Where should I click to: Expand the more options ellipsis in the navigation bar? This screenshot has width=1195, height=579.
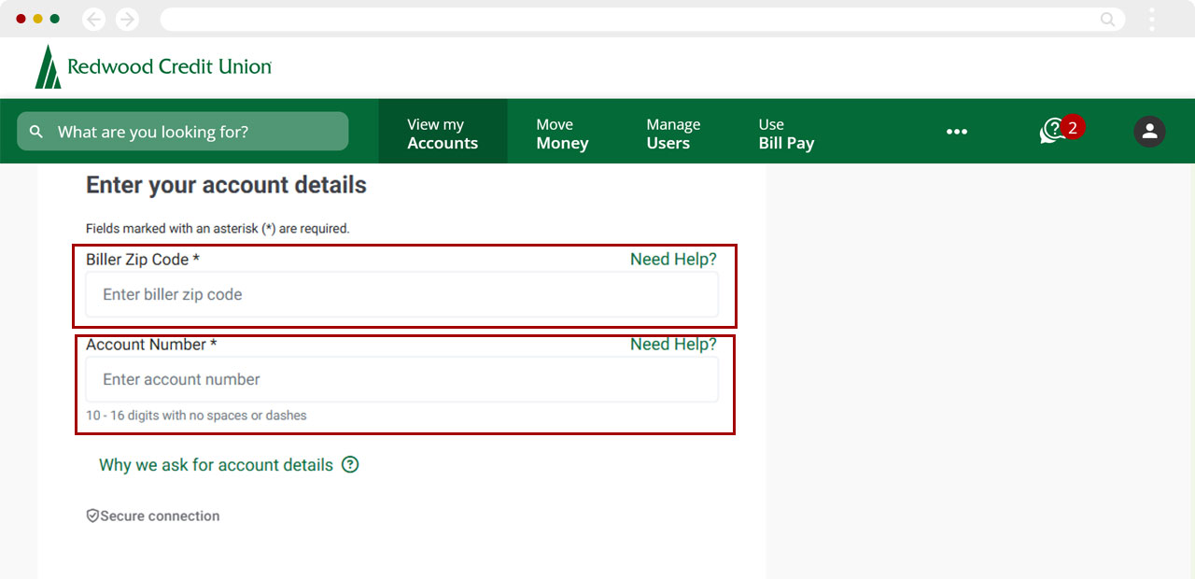[x=956, y=132]
